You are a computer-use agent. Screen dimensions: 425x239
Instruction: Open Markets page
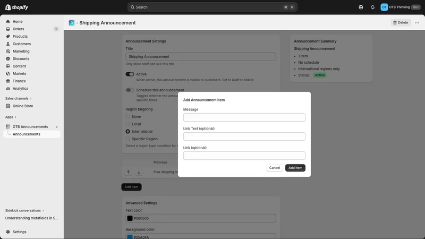tap(19, 74)
